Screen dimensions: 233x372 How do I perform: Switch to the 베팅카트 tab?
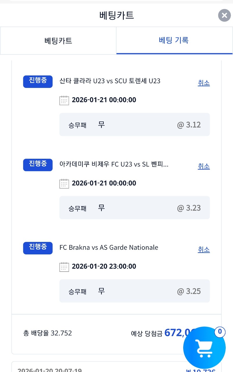point(58,41)
